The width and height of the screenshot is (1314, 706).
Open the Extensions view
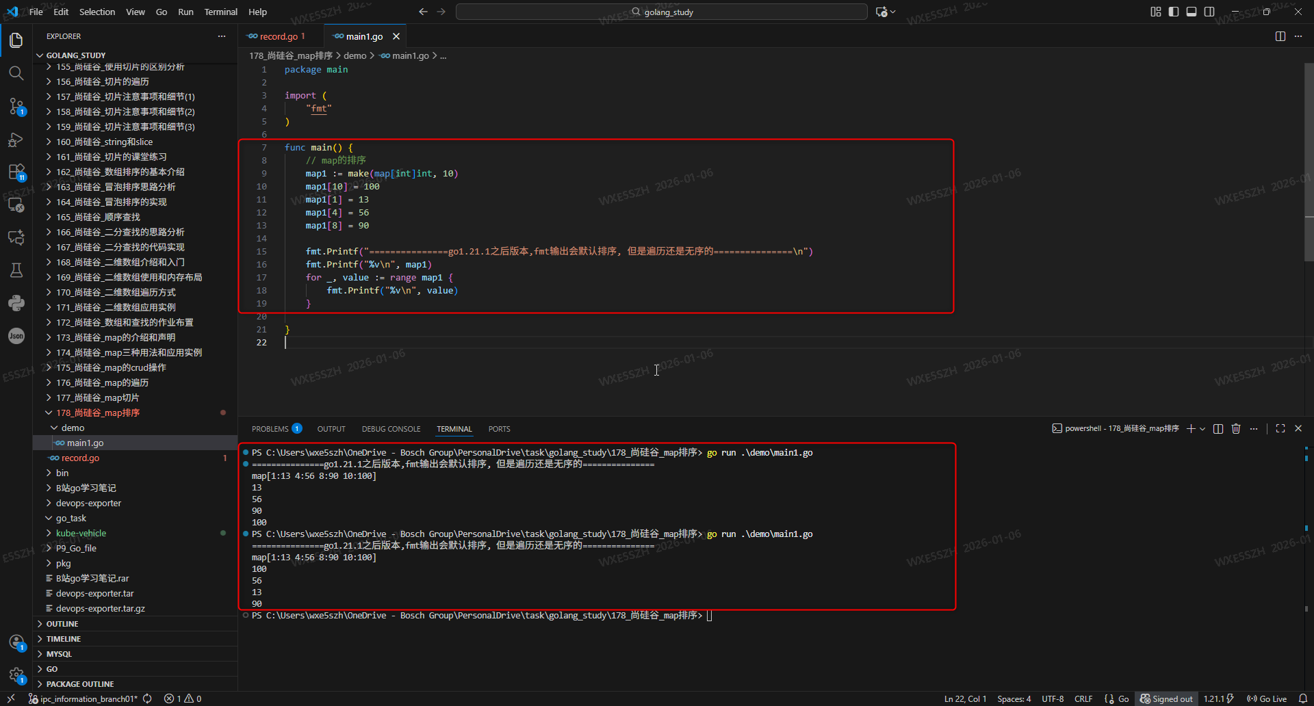pos(16,172)
